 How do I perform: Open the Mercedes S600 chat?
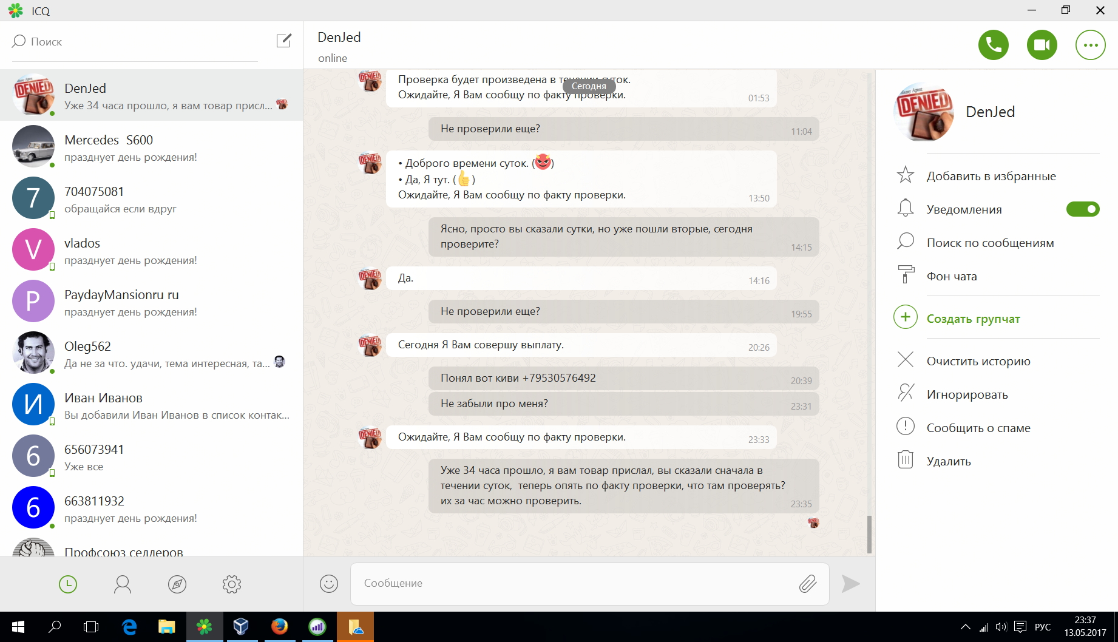point(152,147)
